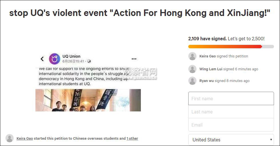Click the signature progress bar
Viewport: 280px width, 146px height.
tap(231, 47)
